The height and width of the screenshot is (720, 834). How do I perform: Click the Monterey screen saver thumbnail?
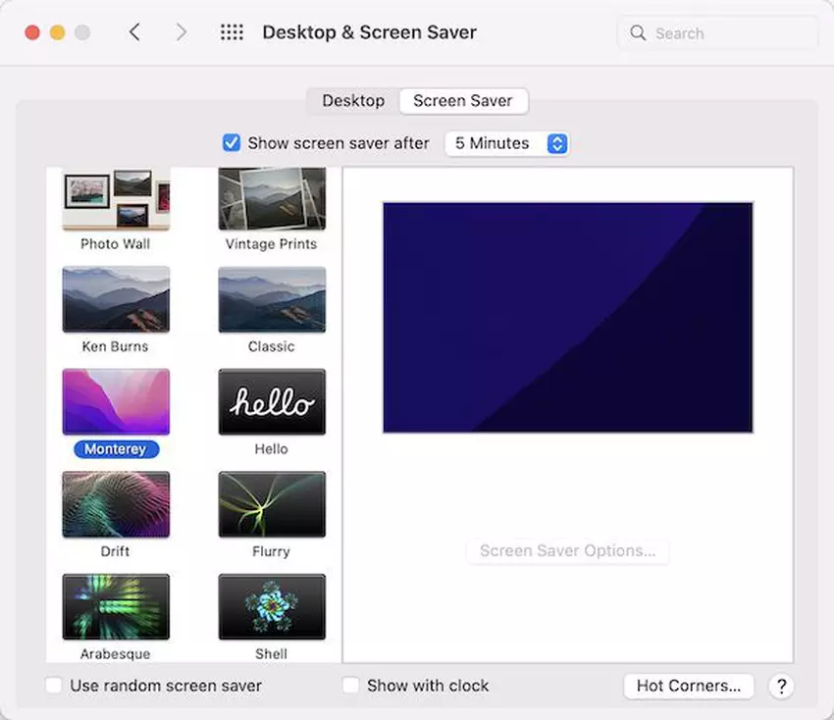116,401
